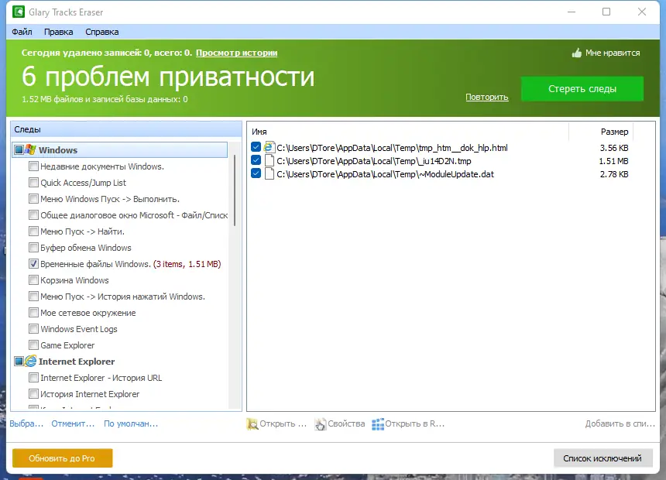Open the Правка menu
Viewport: 666px width, 480px height.
pyautogui.click(x=59, y=32)
